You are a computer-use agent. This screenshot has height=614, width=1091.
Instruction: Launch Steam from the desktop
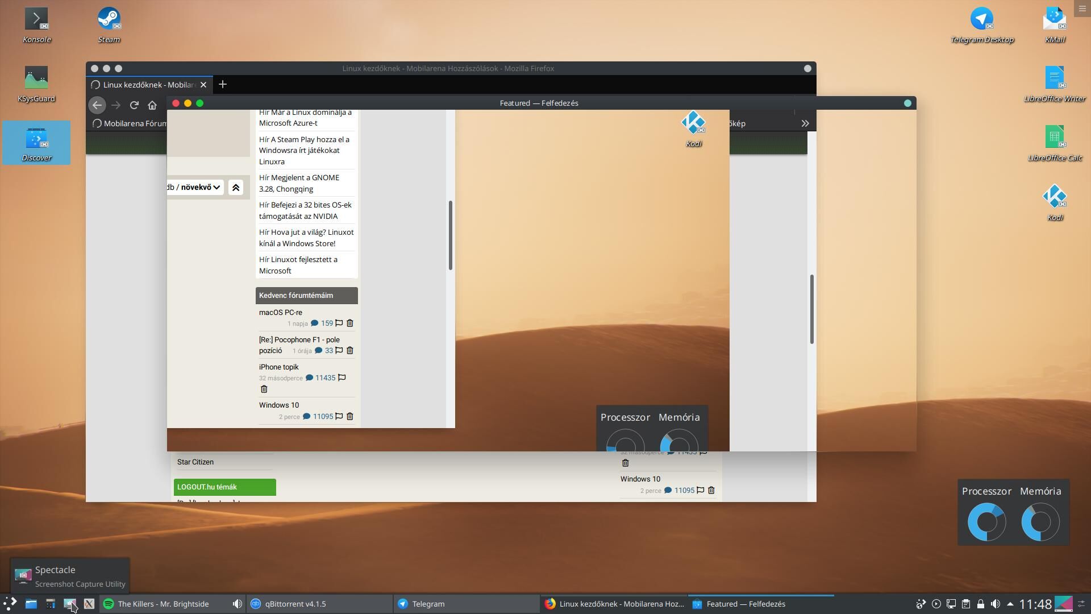coord(109,20)
